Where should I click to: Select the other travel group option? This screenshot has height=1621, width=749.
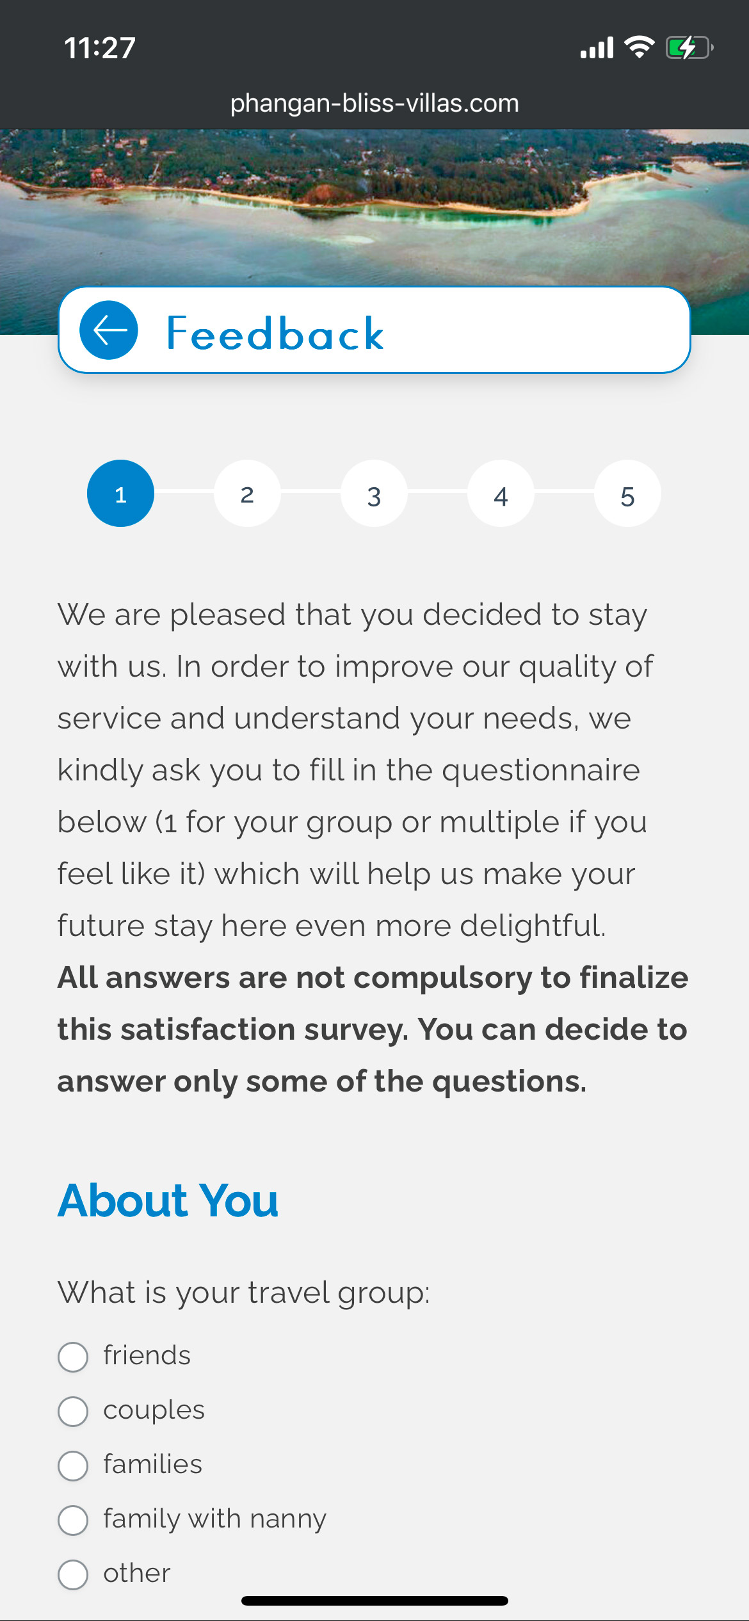click(x=73, y=1575)
